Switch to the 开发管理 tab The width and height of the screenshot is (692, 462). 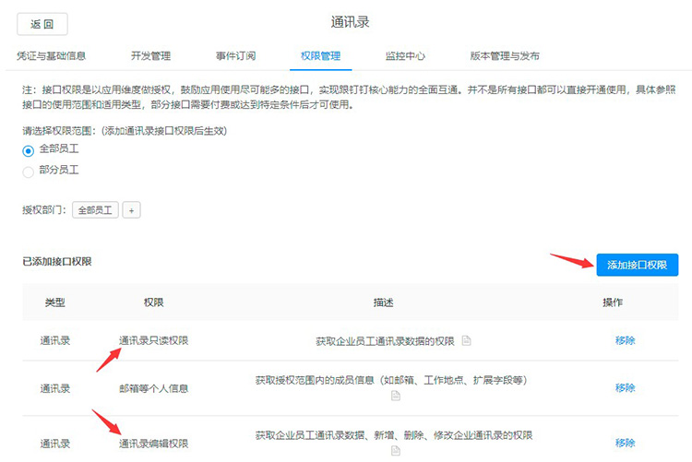tap(151, 56)
